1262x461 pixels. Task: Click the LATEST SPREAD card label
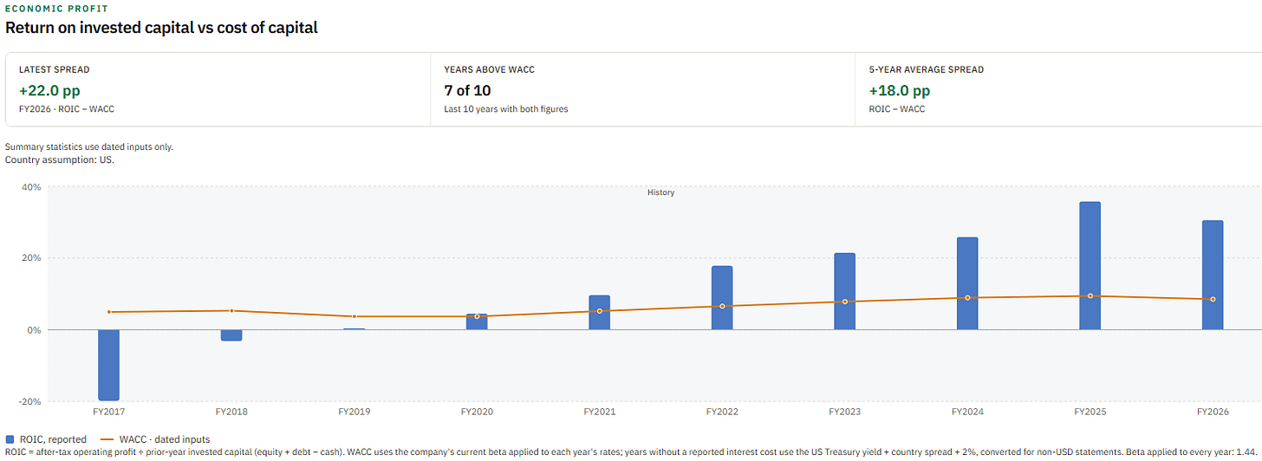pyautogui.click(x=54, y=69)
